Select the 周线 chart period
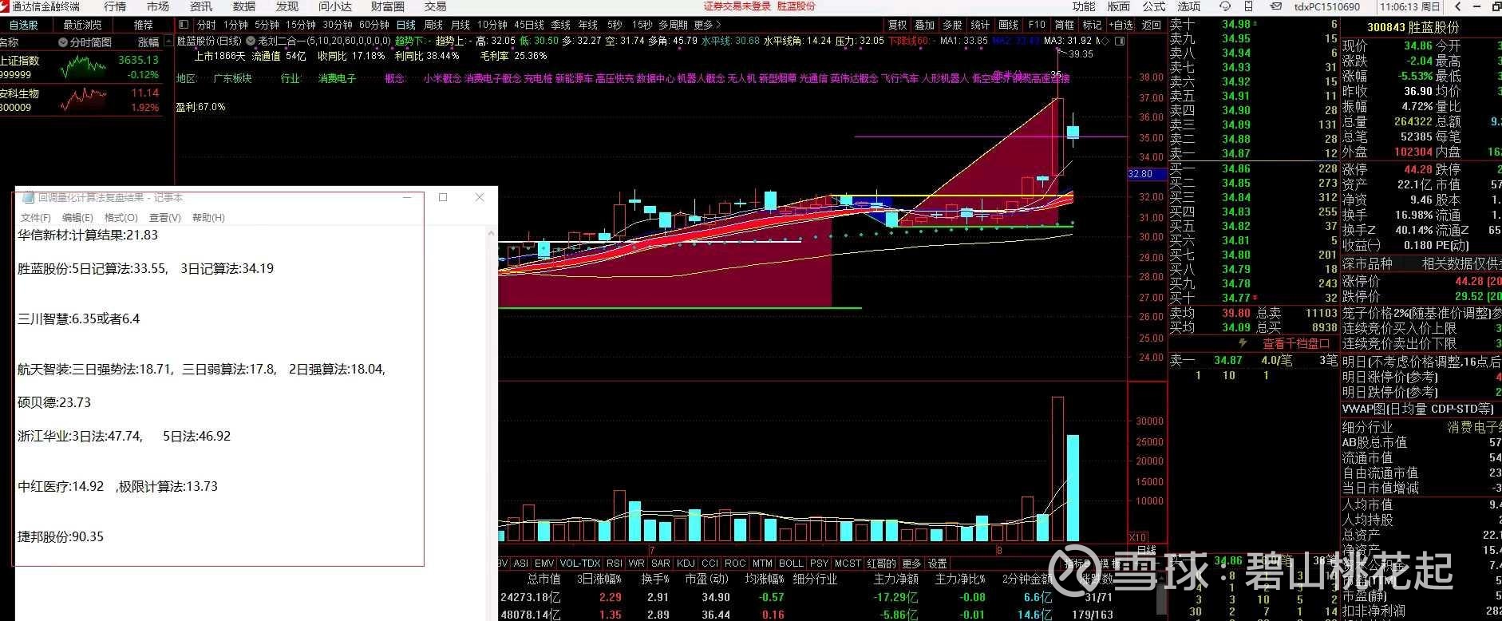 click(433, 25)
